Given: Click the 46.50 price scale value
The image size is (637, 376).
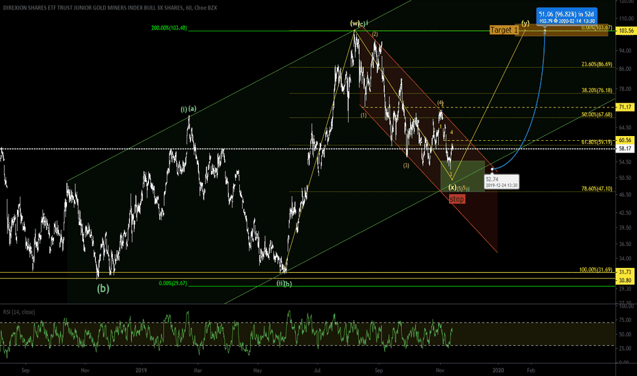Looking at the screenshot, I should pyautogui.click(x=625, y=195).
